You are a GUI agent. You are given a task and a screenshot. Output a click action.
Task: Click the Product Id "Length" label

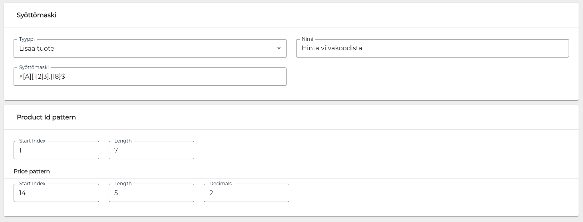pyautogui.click(x=123, y=141)
